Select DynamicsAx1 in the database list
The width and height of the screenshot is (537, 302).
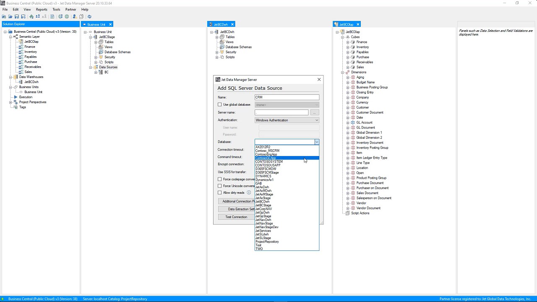(x=287, y=180)
